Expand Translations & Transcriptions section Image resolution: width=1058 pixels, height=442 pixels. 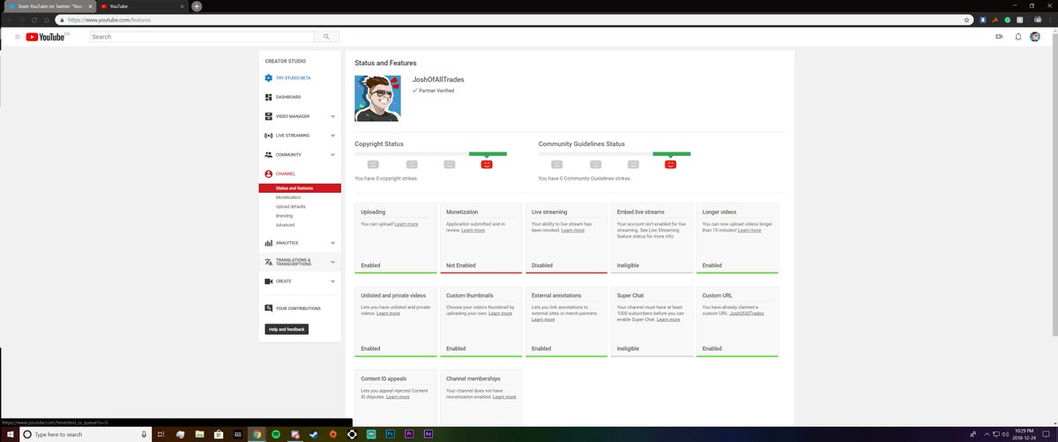click(x=332, y=262)
